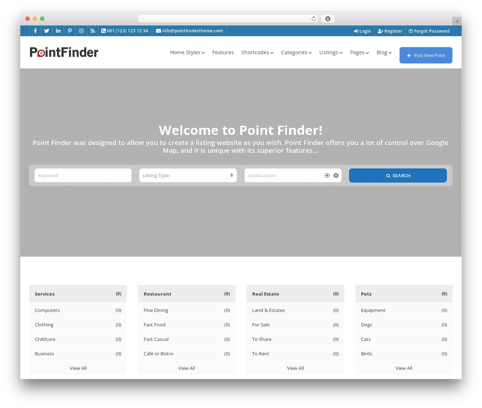Click the Forgot Password link

tap(429, 31)
